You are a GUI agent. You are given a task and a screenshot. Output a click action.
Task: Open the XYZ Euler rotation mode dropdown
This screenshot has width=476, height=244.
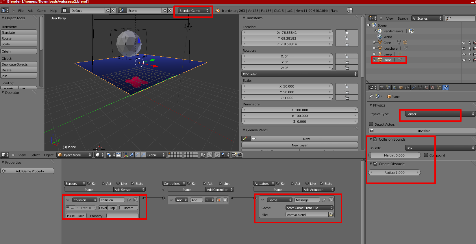coord(300,74)
